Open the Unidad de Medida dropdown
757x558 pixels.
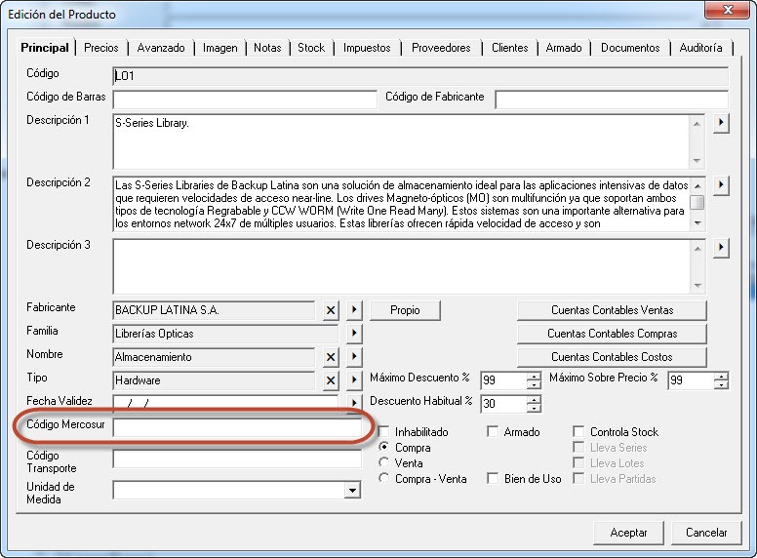coord(352,491)
